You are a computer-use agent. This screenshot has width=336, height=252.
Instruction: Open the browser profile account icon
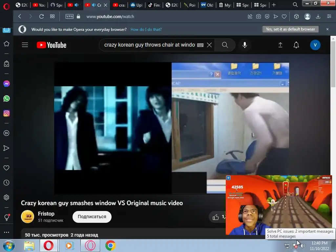pyautogui.click(x=307, y=16)
